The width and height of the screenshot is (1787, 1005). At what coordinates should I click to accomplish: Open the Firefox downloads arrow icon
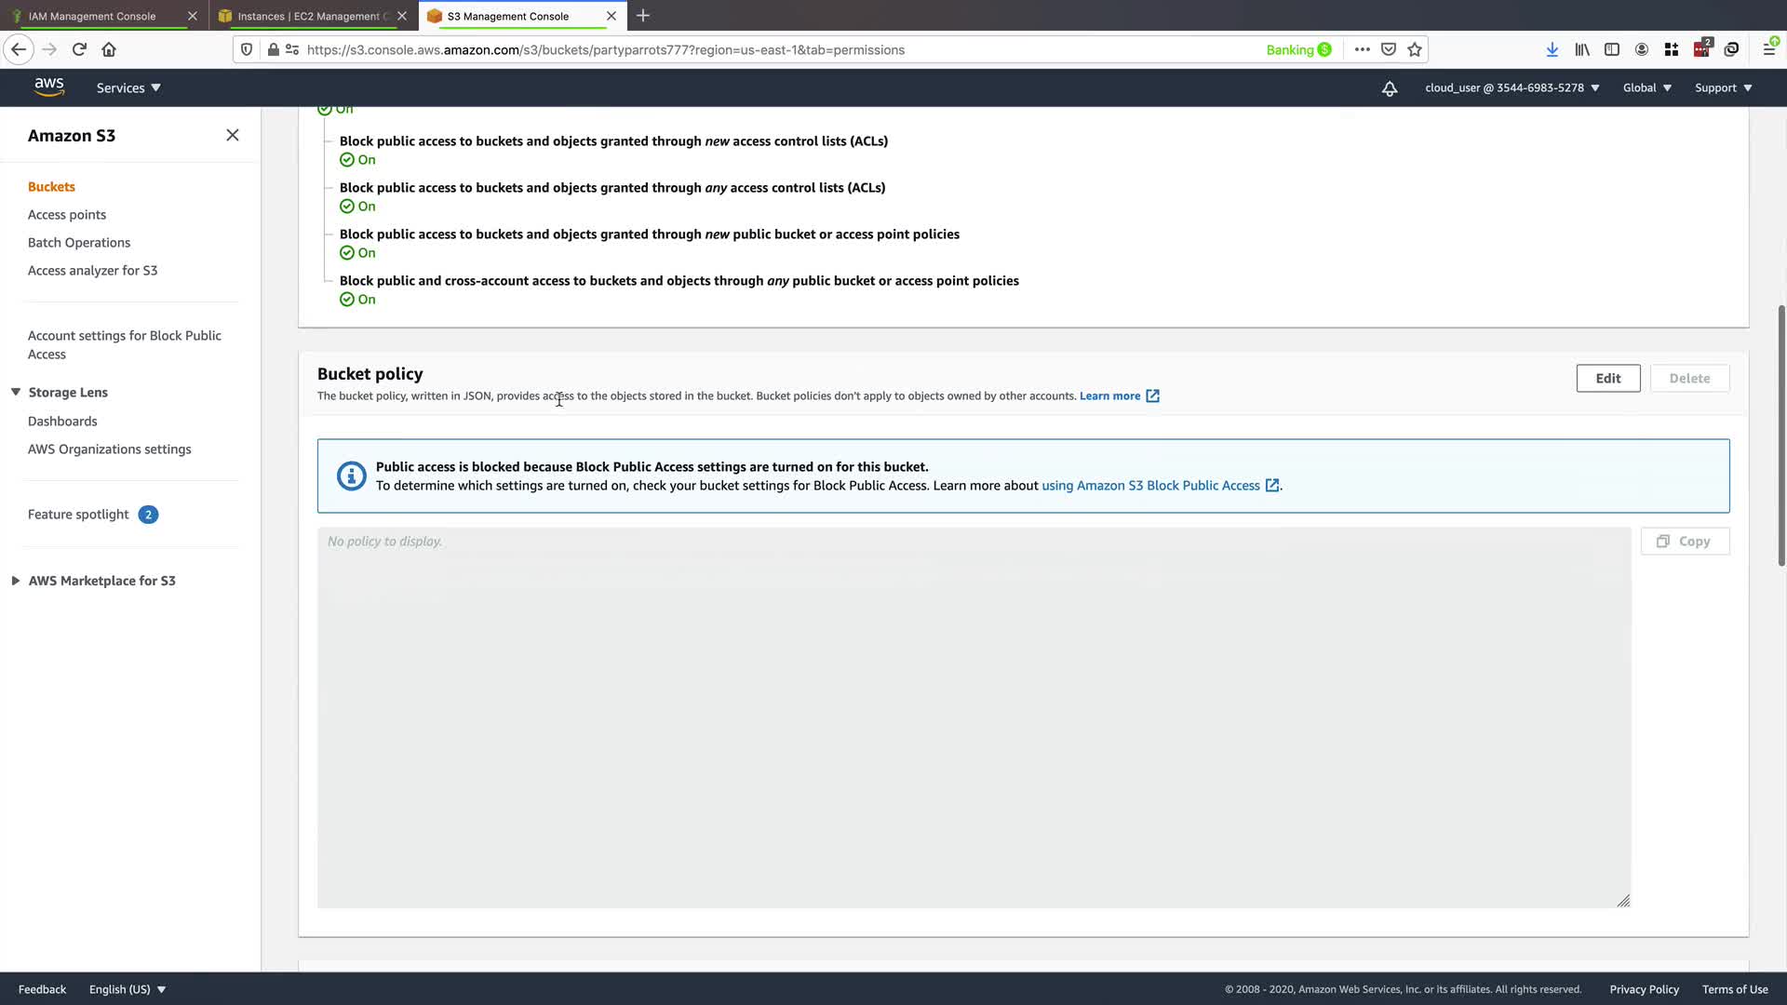coord(1552,49)
